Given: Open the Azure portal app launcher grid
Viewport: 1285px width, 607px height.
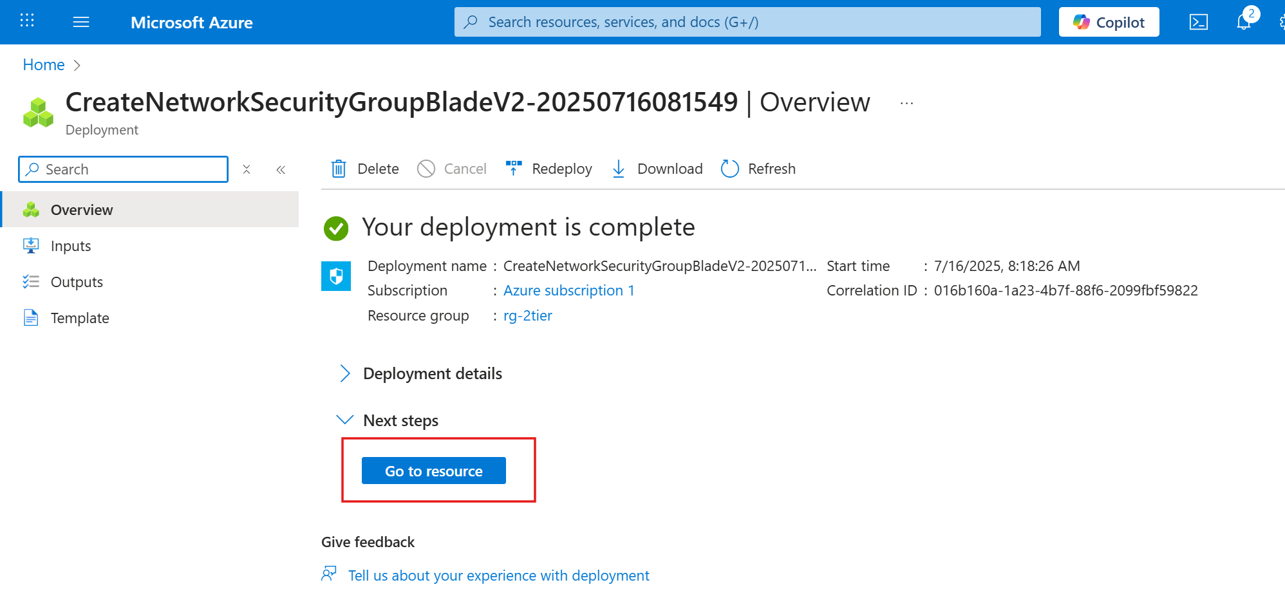Looking at the screenshot, I should (27, 21).
